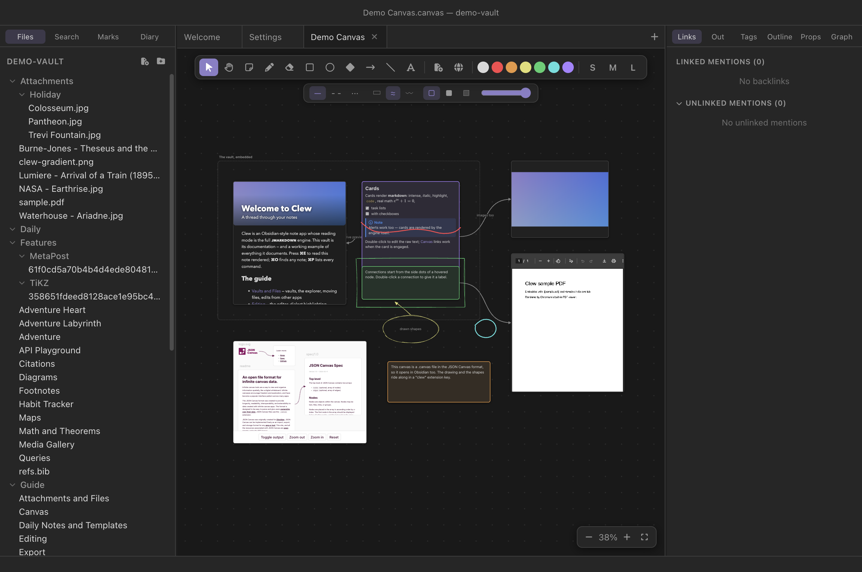Select the straight line tool
862x572 pixels.
[x=391, y=68]
